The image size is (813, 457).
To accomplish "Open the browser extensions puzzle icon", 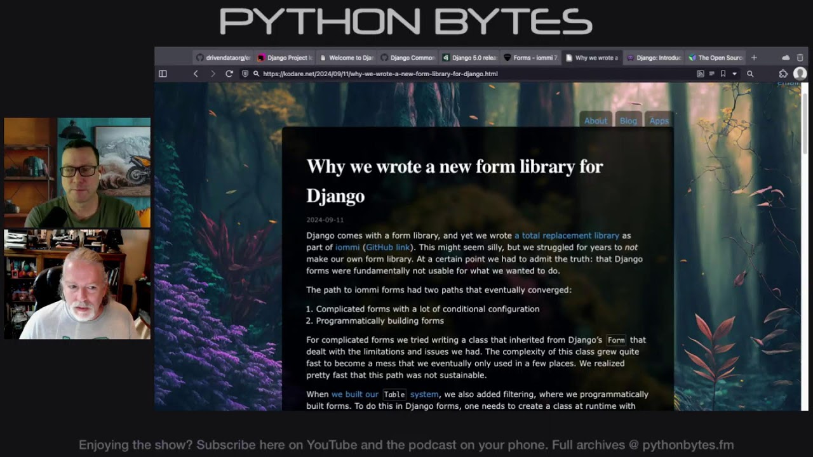I will (783, 74).
